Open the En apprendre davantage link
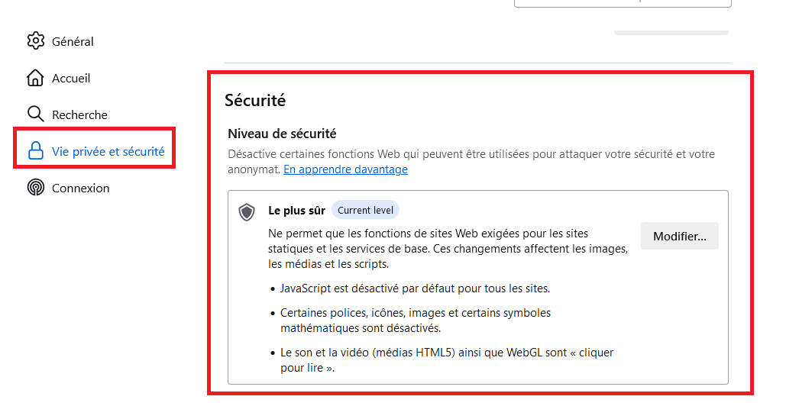The height and width of the screenshot is (406, 786). [x=345, y=169]
